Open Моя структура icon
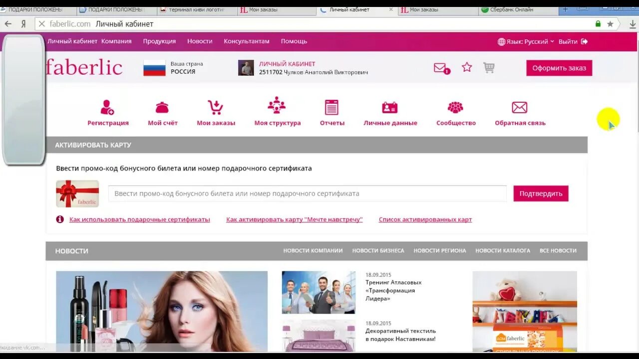Viewport: 639px width, 359px height. (277, 106)
